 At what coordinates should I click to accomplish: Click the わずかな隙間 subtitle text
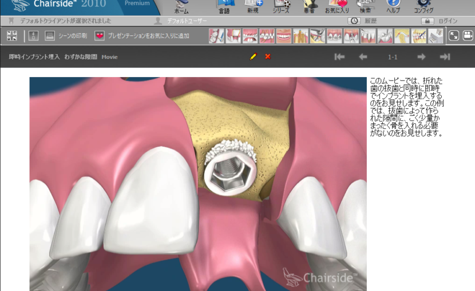point(81,57)
